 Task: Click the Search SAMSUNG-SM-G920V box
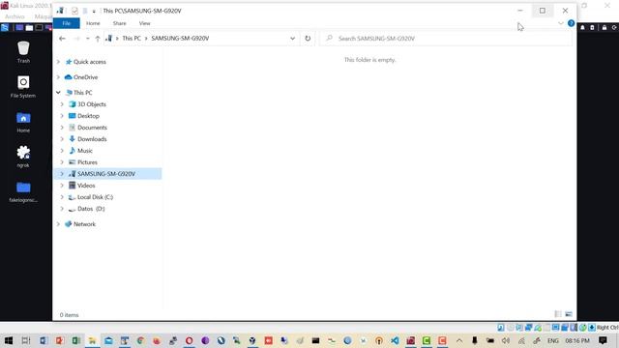(446, 39)
